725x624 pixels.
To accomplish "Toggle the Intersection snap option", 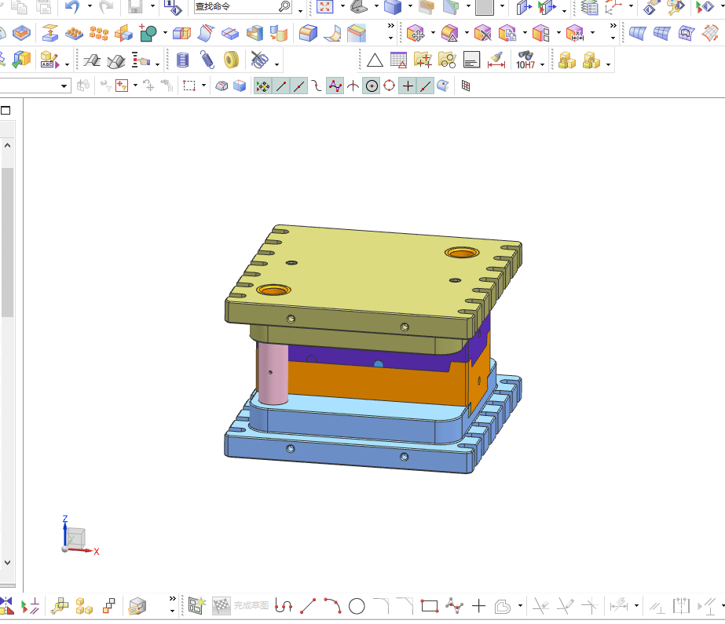I will (x=353, y=86).
